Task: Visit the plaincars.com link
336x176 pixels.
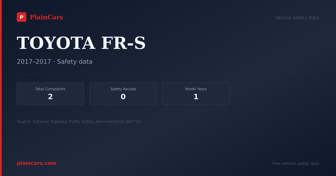Action: click(x=36, y=163)
